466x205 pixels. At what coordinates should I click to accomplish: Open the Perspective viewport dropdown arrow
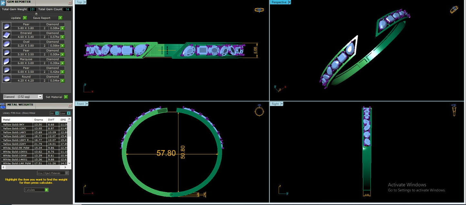289,2
